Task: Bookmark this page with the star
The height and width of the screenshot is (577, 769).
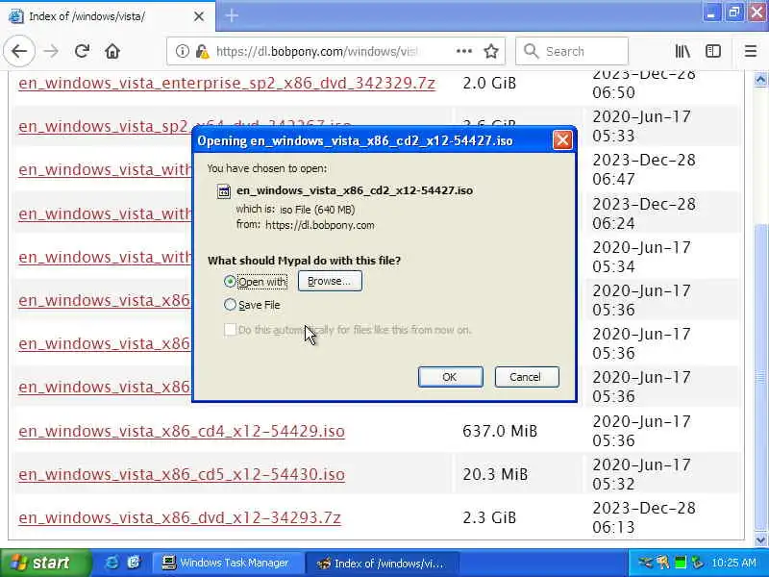Action: coord(491,51)
